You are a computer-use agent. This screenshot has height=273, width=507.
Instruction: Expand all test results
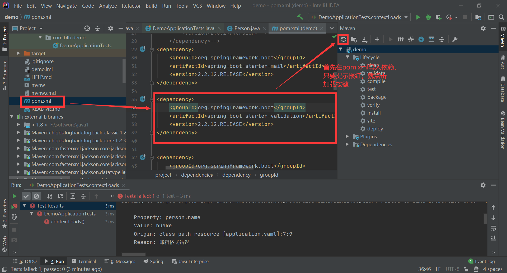(73, 196)
